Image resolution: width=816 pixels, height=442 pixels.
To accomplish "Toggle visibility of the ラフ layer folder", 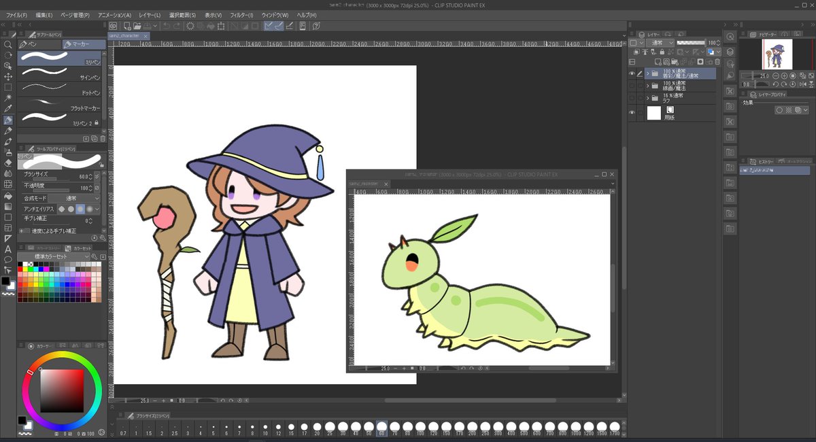I will (x=632, y=98).
